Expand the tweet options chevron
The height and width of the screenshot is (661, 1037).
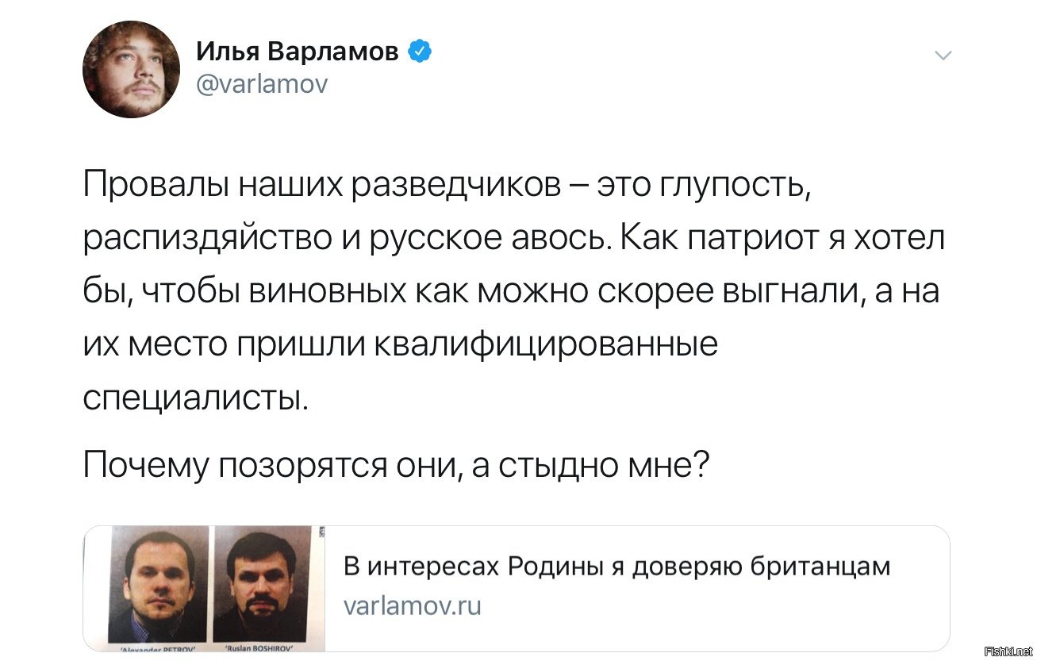click(x=943, y=56)
